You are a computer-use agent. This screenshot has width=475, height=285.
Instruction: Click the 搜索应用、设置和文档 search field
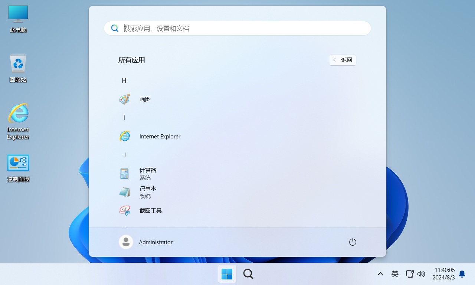coord(237,28)
